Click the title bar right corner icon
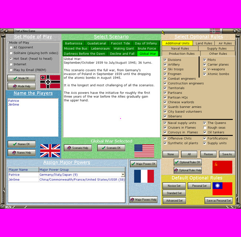241x237 pixels. (x=235, y=31)
